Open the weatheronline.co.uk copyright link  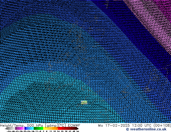[146, 129]
